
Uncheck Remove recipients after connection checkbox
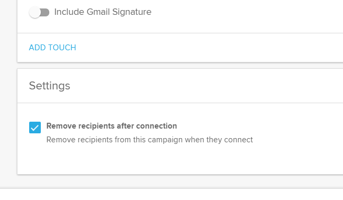pyautogui.click(x=35, y=128)
